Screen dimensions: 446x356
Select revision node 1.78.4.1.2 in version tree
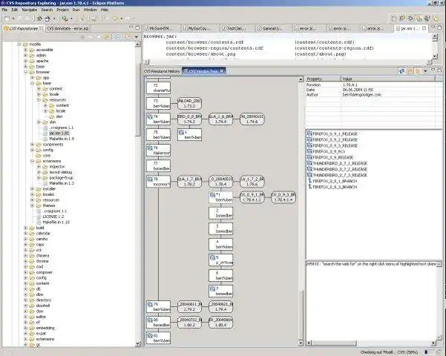pyautogui.click(x=252, y=197)
